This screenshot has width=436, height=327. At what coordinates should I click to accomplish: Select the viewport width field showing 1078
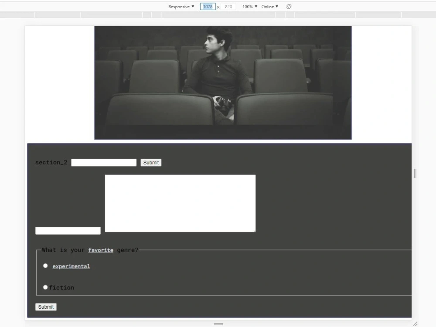(208, 7)
